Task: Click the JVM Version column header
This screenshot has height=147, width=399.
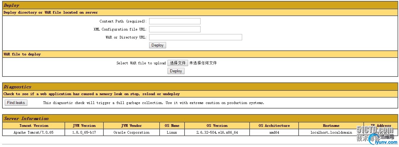Action: [x=84, y=126]
